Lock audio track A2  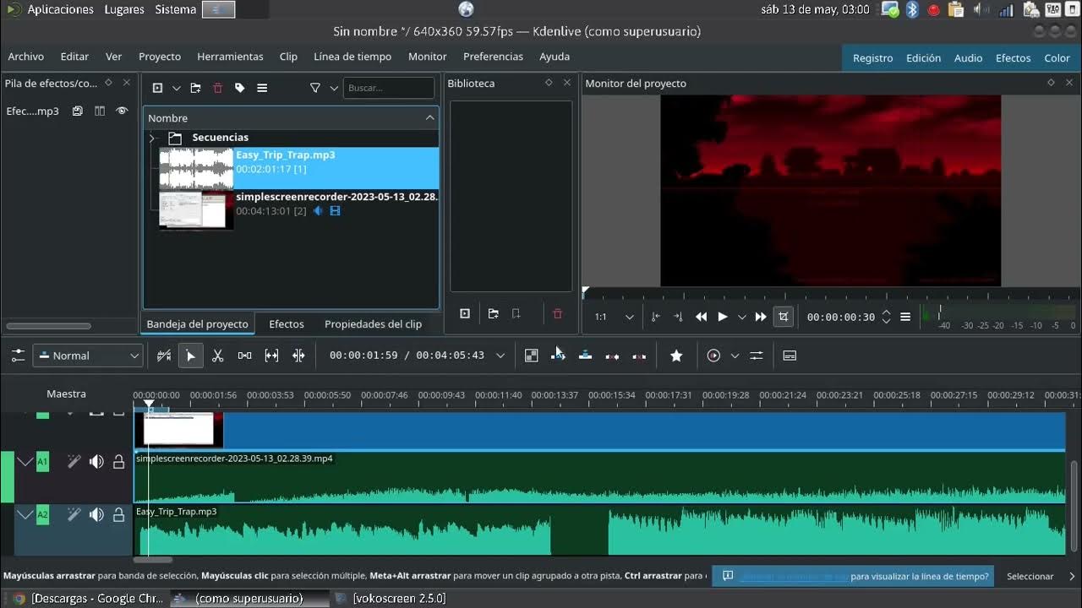pos(119,514)
